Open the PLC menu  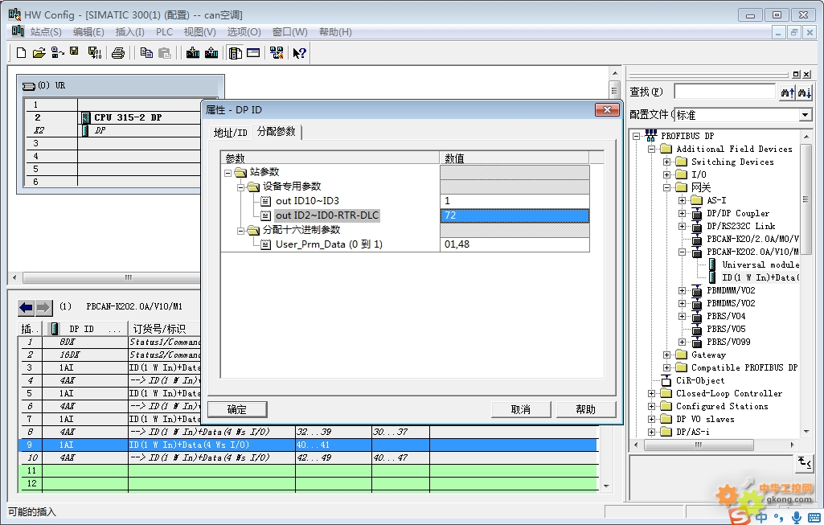pos(164,32)
